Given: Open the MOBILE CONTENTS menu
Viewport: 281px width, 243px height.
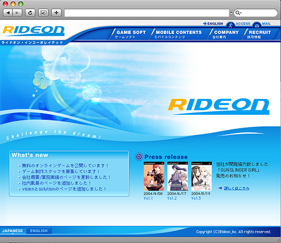Looking at the screenshot, I should [178, 34].
